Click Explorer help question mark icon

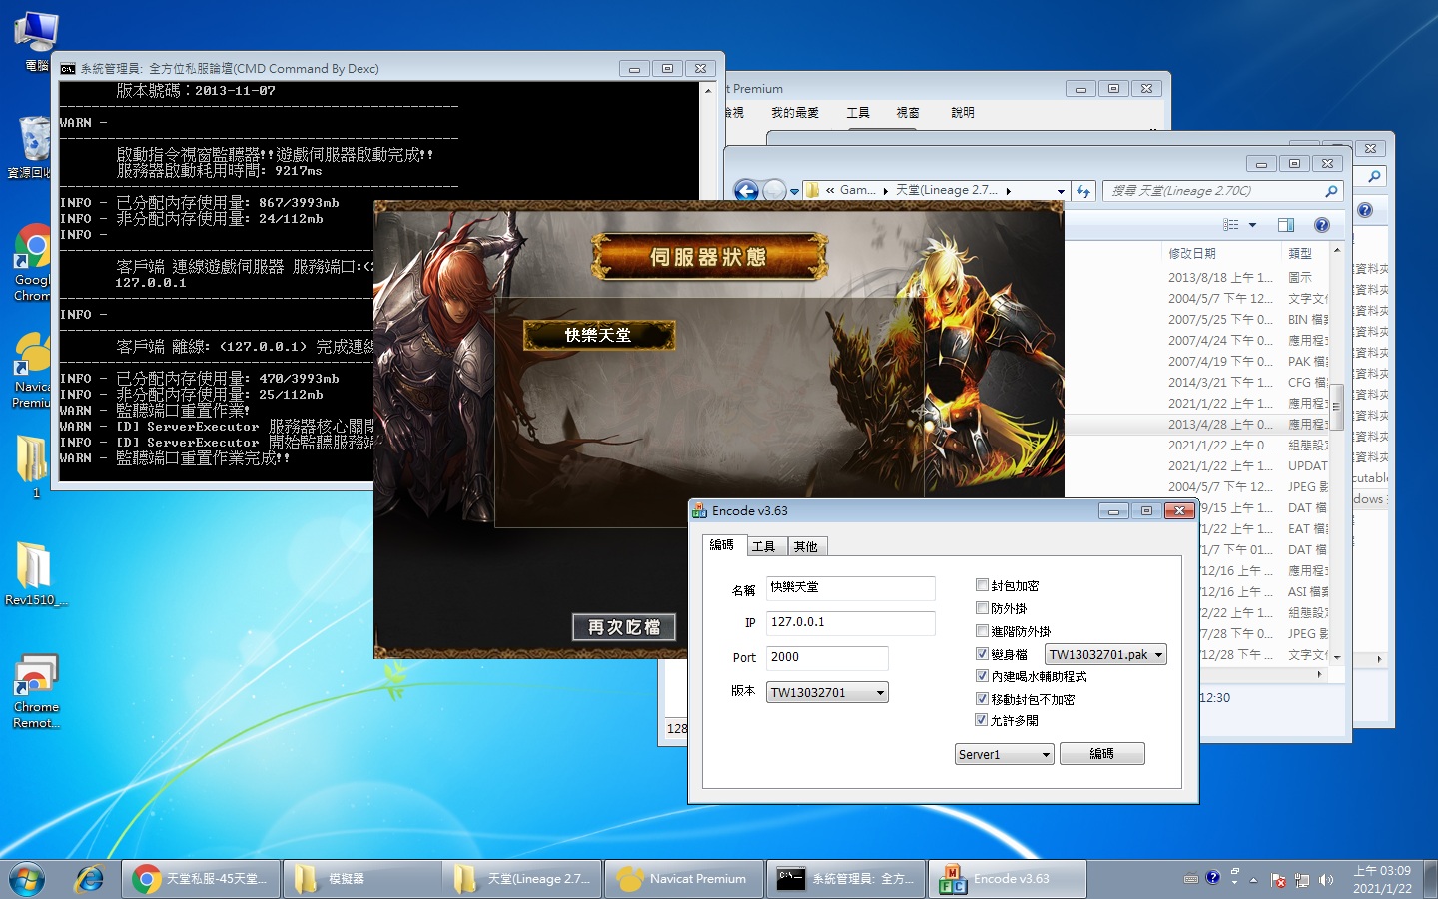tap(1322, 225)
